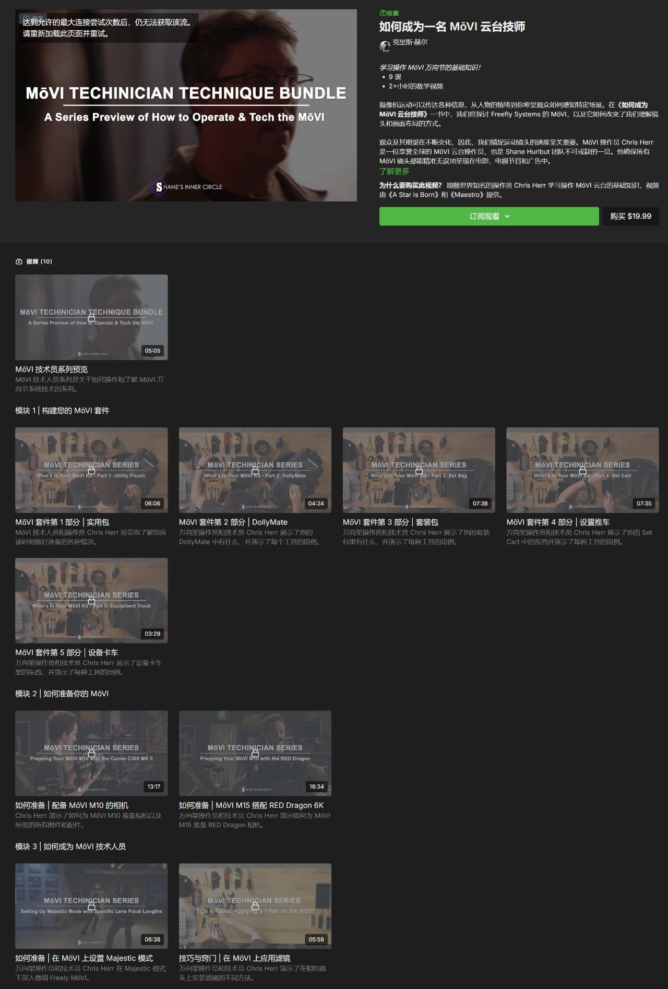
Task: Click lock icon on Majestic Mode thumbnail
Action: pyautogui.click(x=91, y=906)
